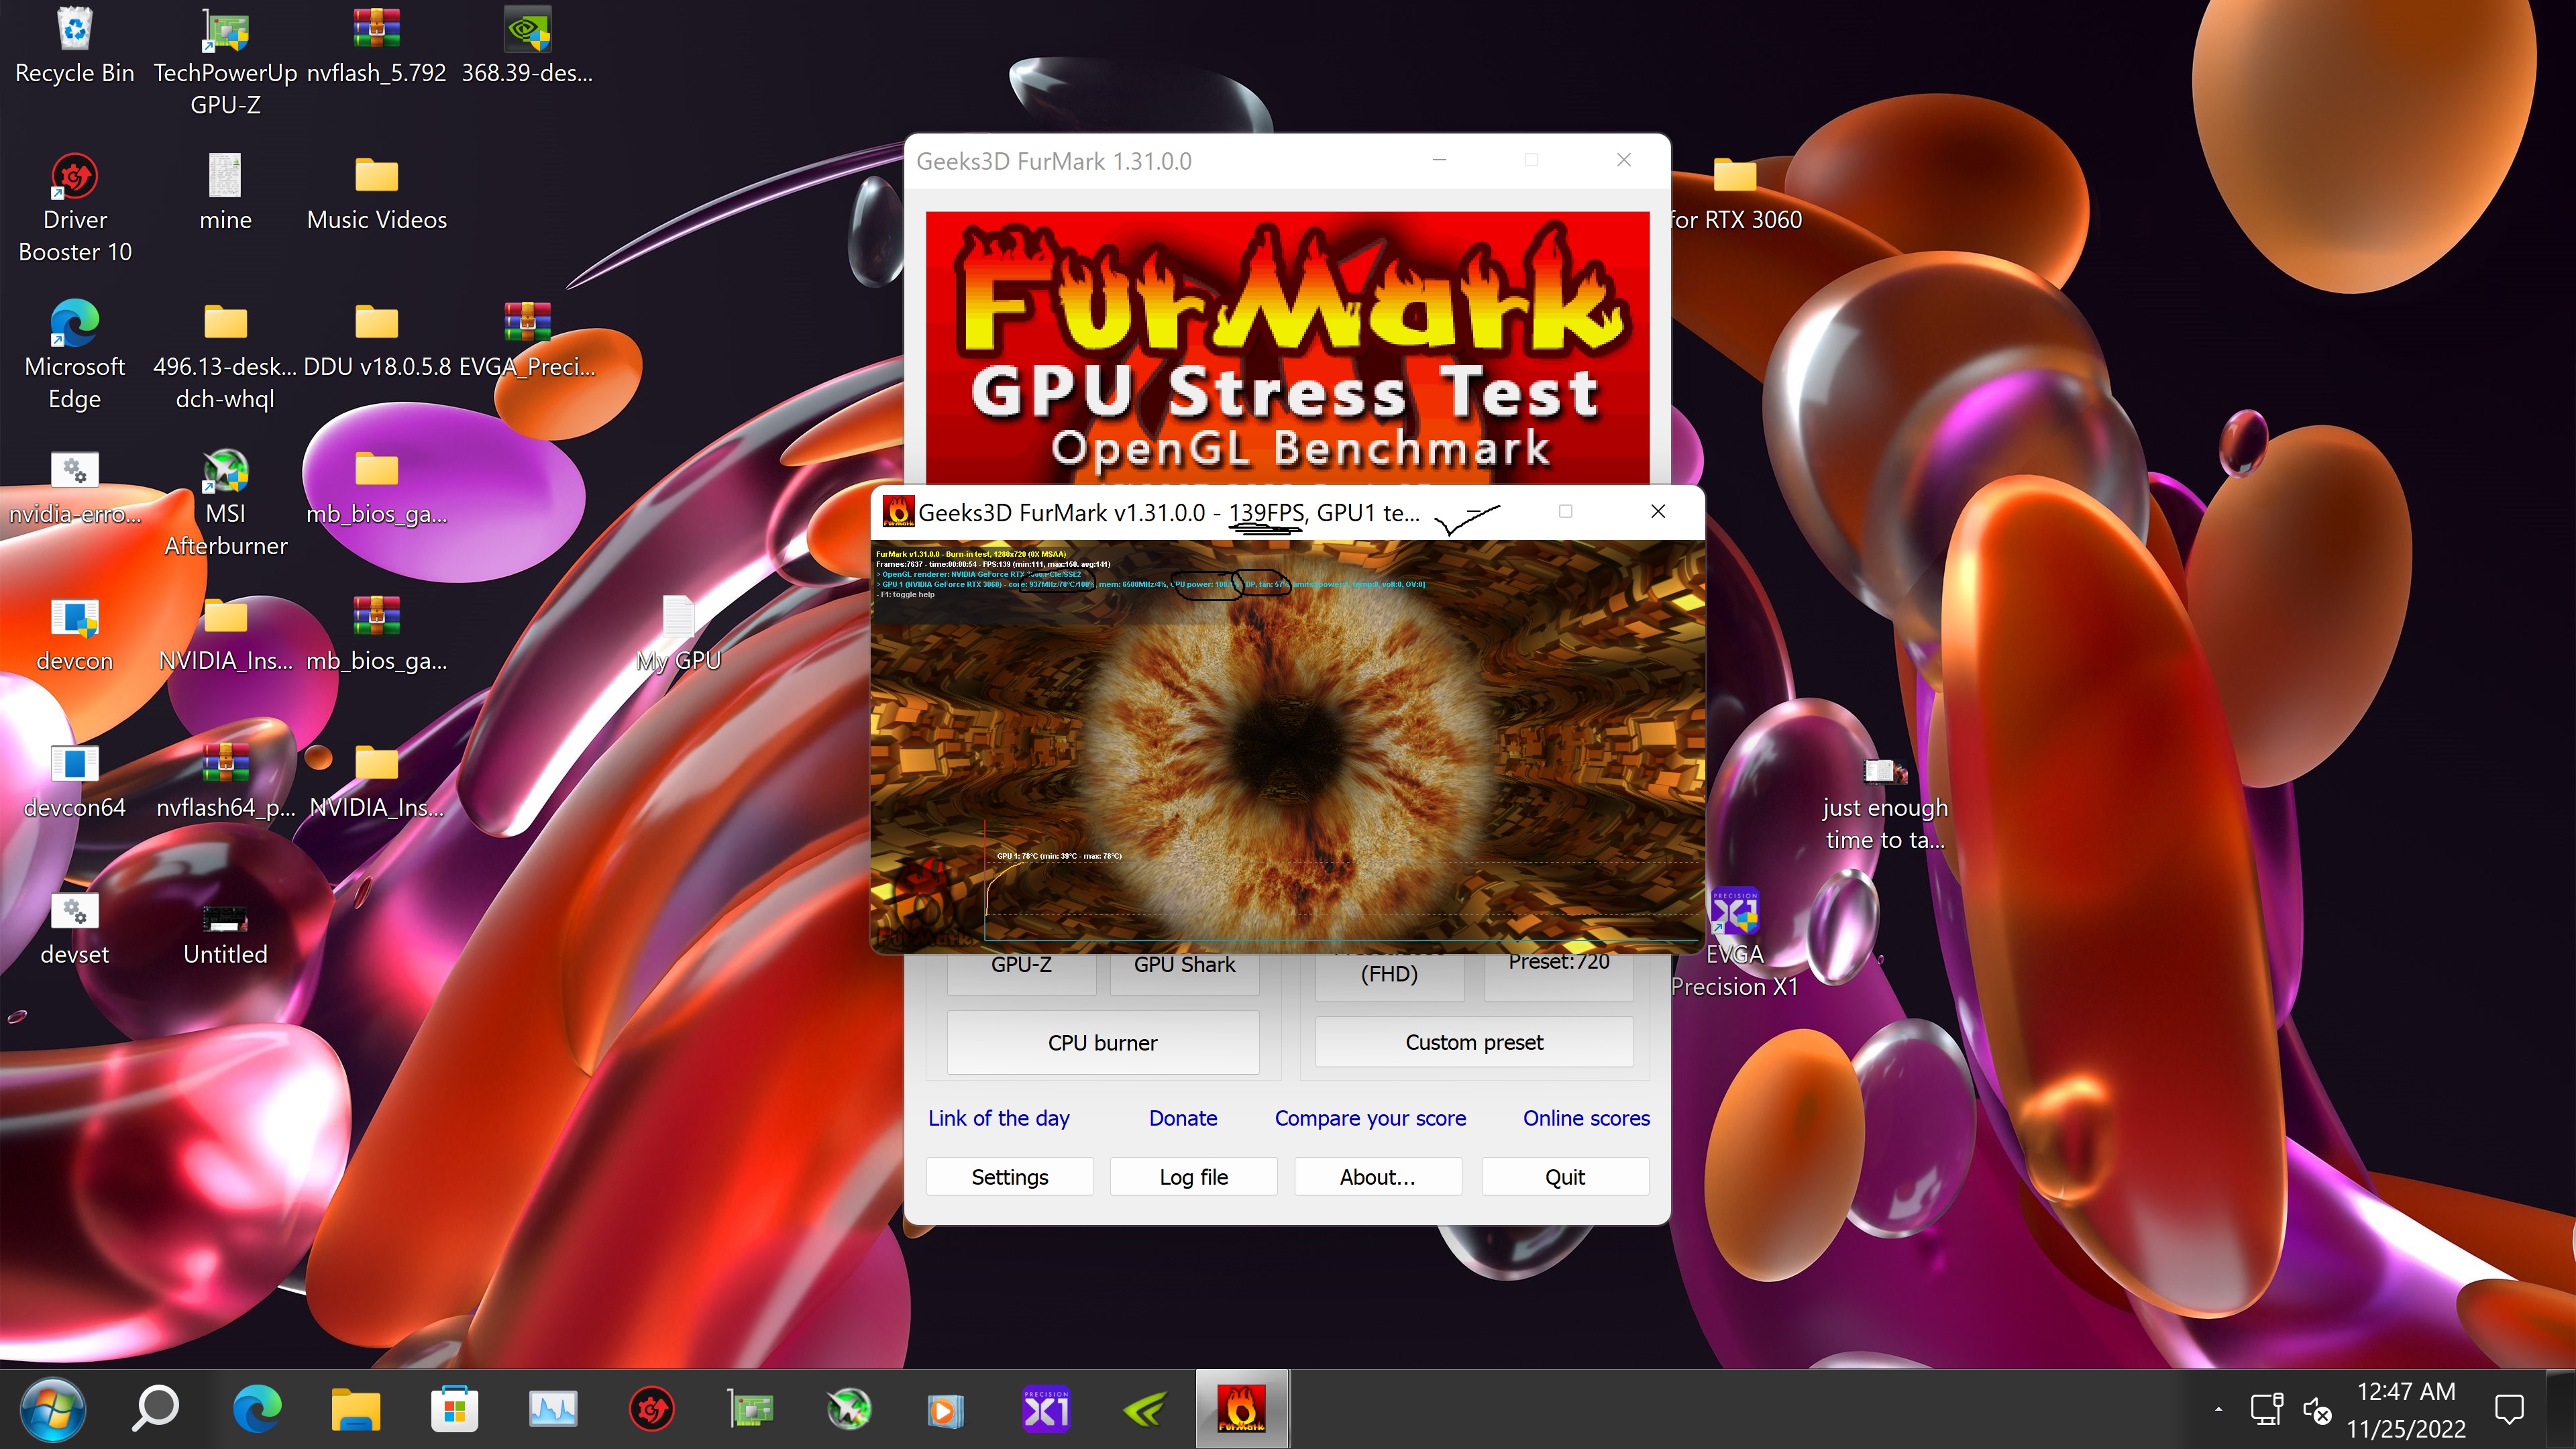This screenshot has height=1449, width=2576.
Task: Minimize the Geeks3D FurMark launcher window
Action: tap(1439, 160)
